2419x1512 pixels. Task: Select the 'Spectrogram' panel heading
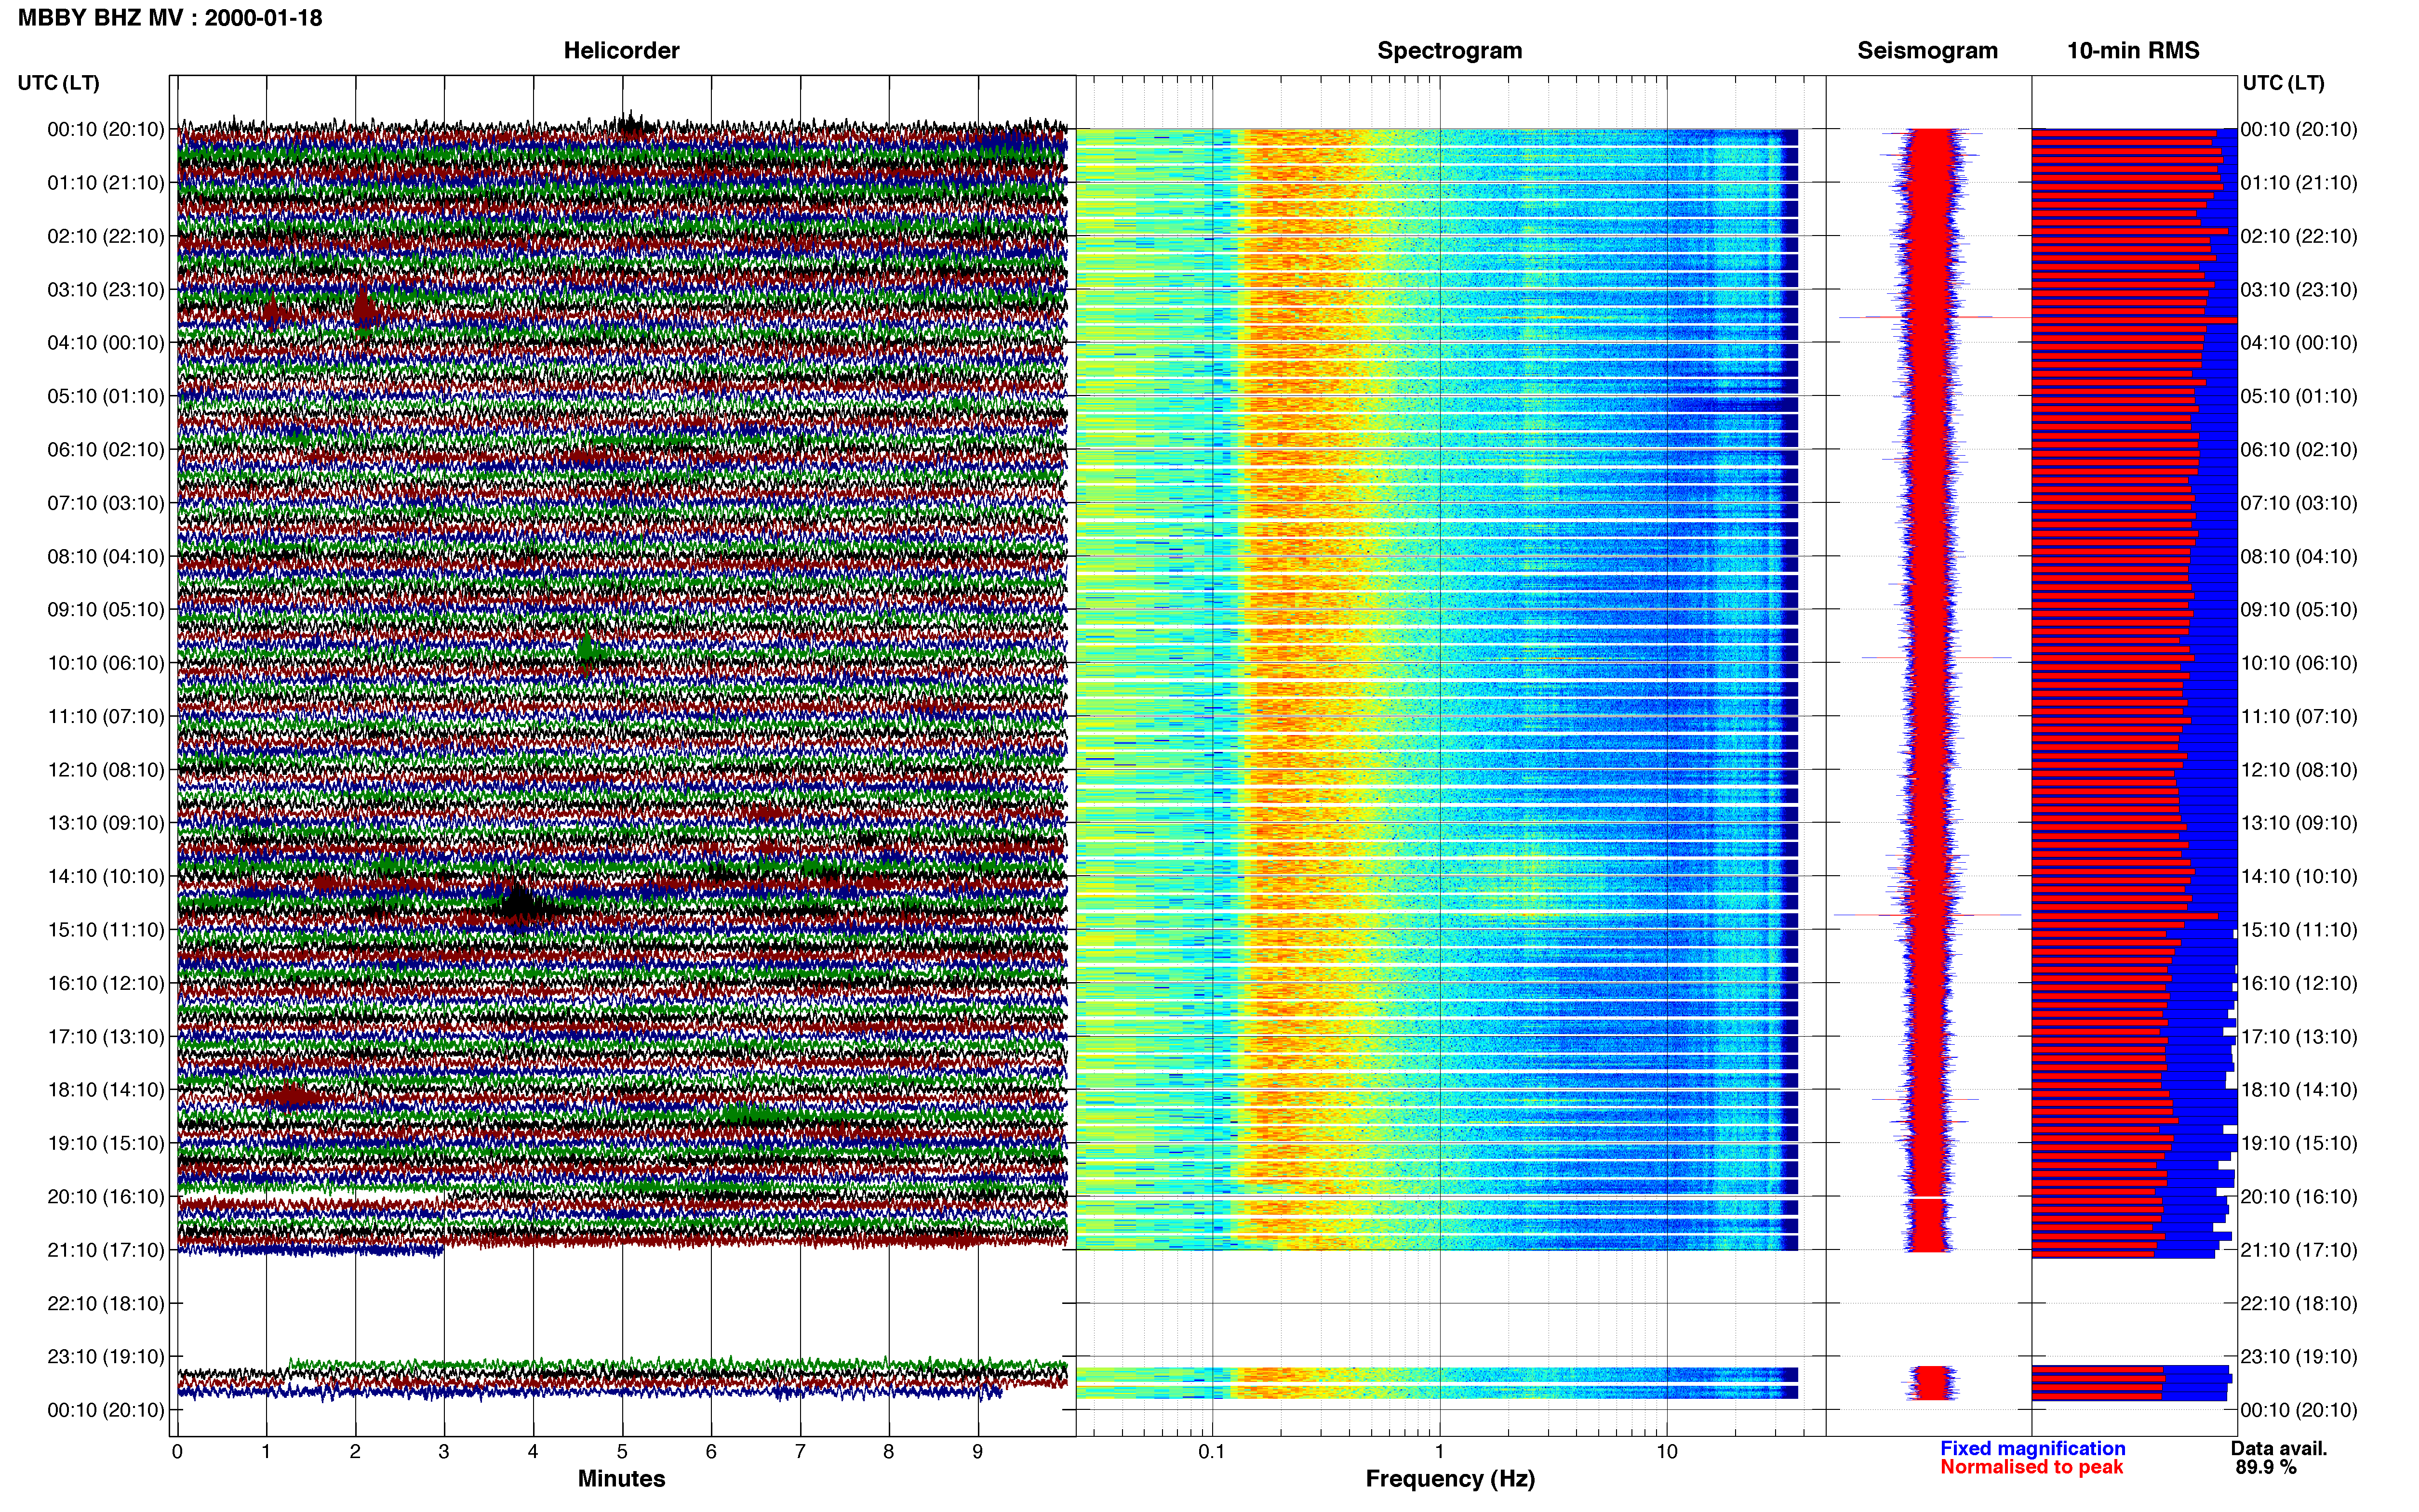(x=1450, y=51)
